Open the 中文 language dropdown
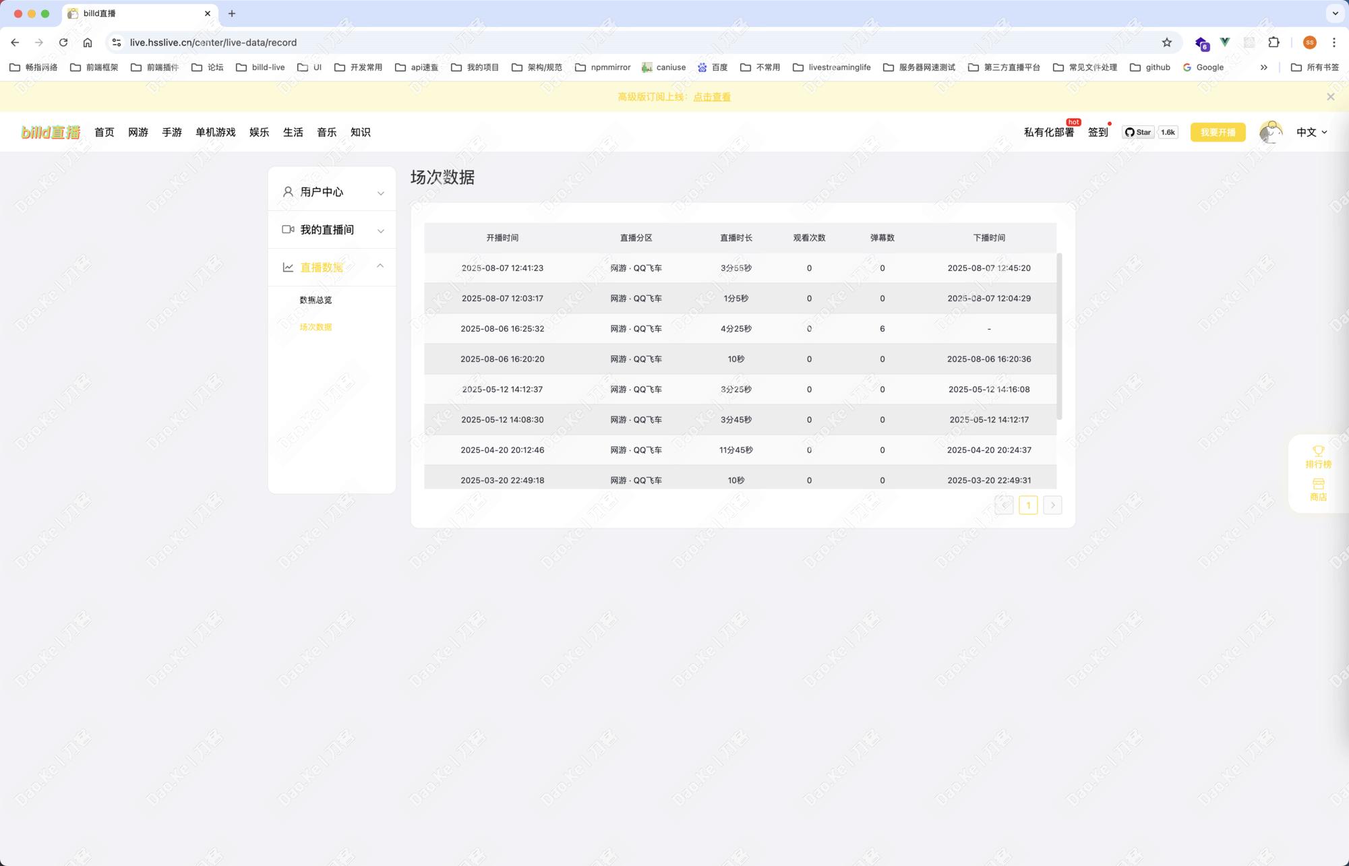The width and height of the screenshot is (1349, 866). coord(1311,132)
